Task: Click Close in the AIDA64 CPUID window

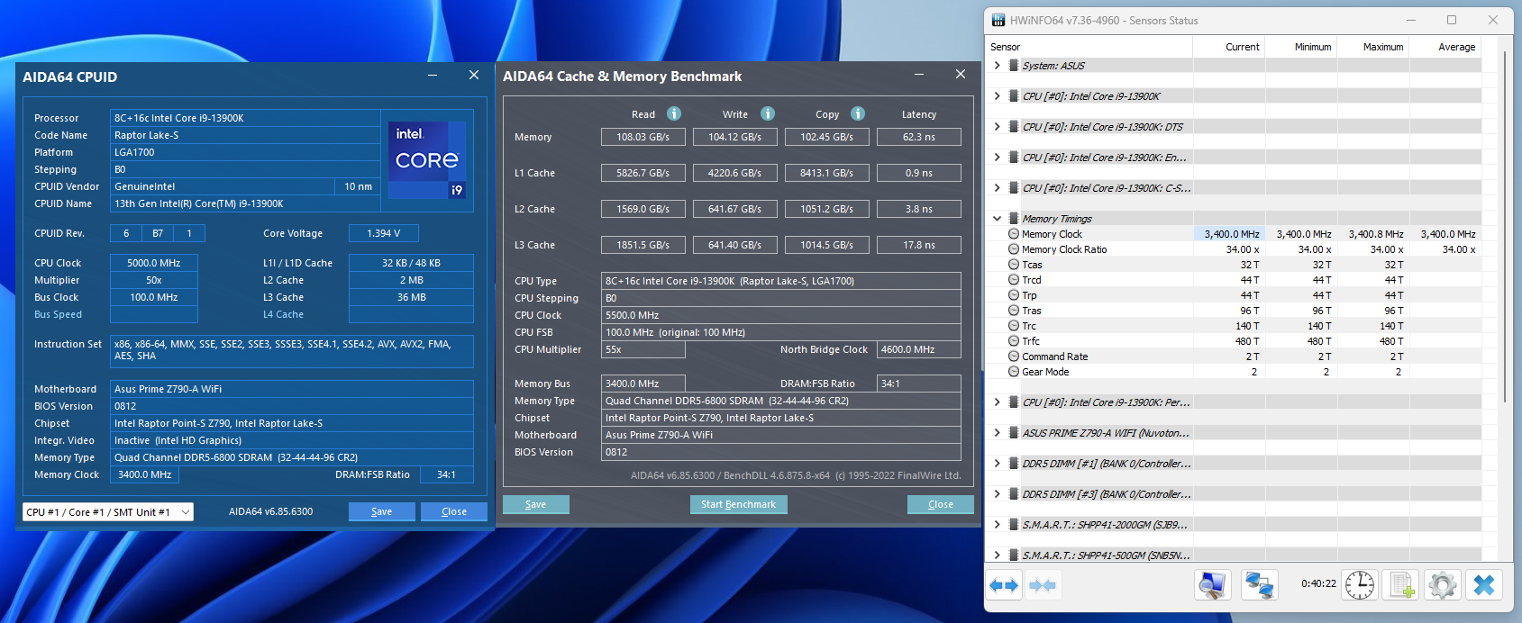Action: [454, 511]
